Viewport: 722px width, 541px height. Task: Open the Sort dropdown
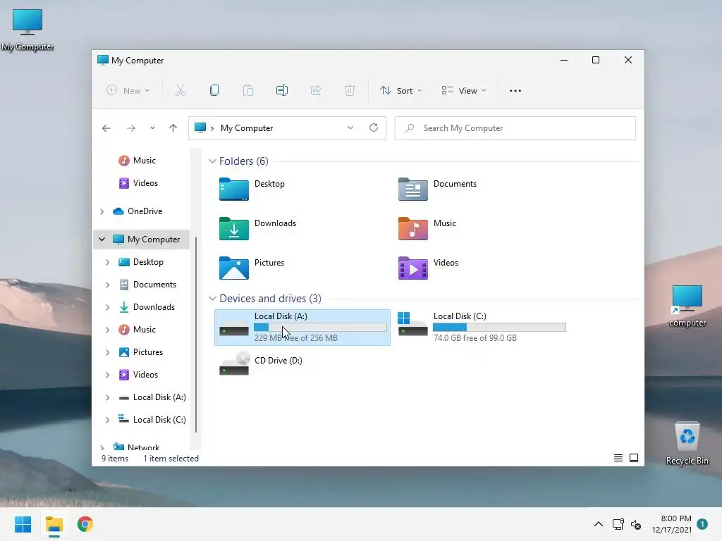tap(400, 91)
